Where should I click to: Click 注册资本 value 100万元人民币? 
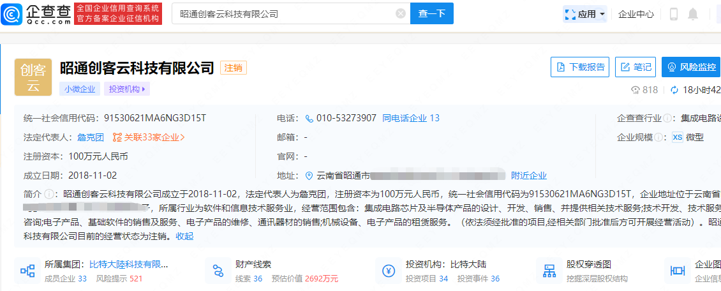click(98, 156)
